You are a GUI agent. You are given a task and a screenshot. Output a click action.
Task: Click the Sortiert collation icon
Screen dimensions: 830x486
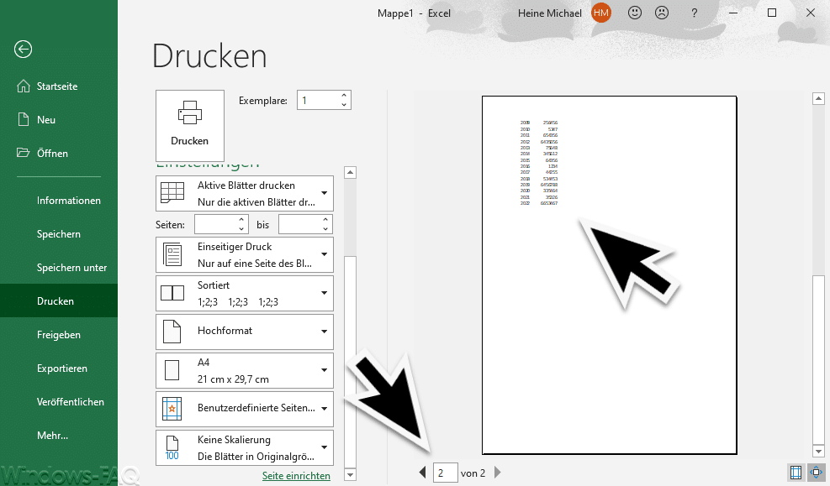click(172, 293)
